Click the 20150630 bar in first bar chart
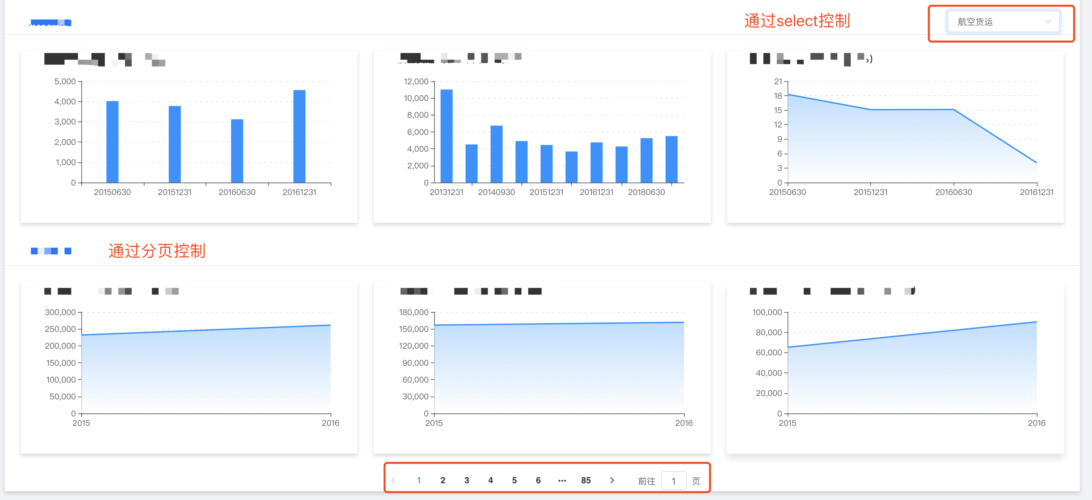1092x500 pixels. coord(112,142)
